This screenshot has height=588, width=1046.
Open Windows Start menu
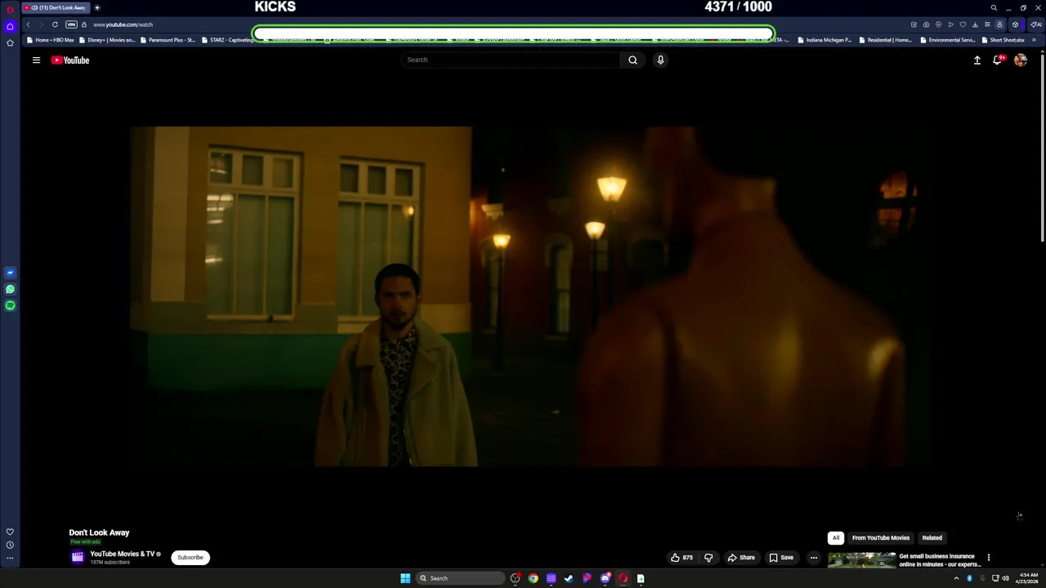pos(405,578)
